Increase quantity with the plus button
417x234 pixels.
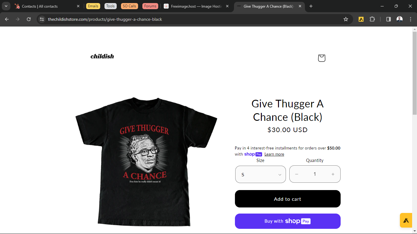click(x=333, y=174)
